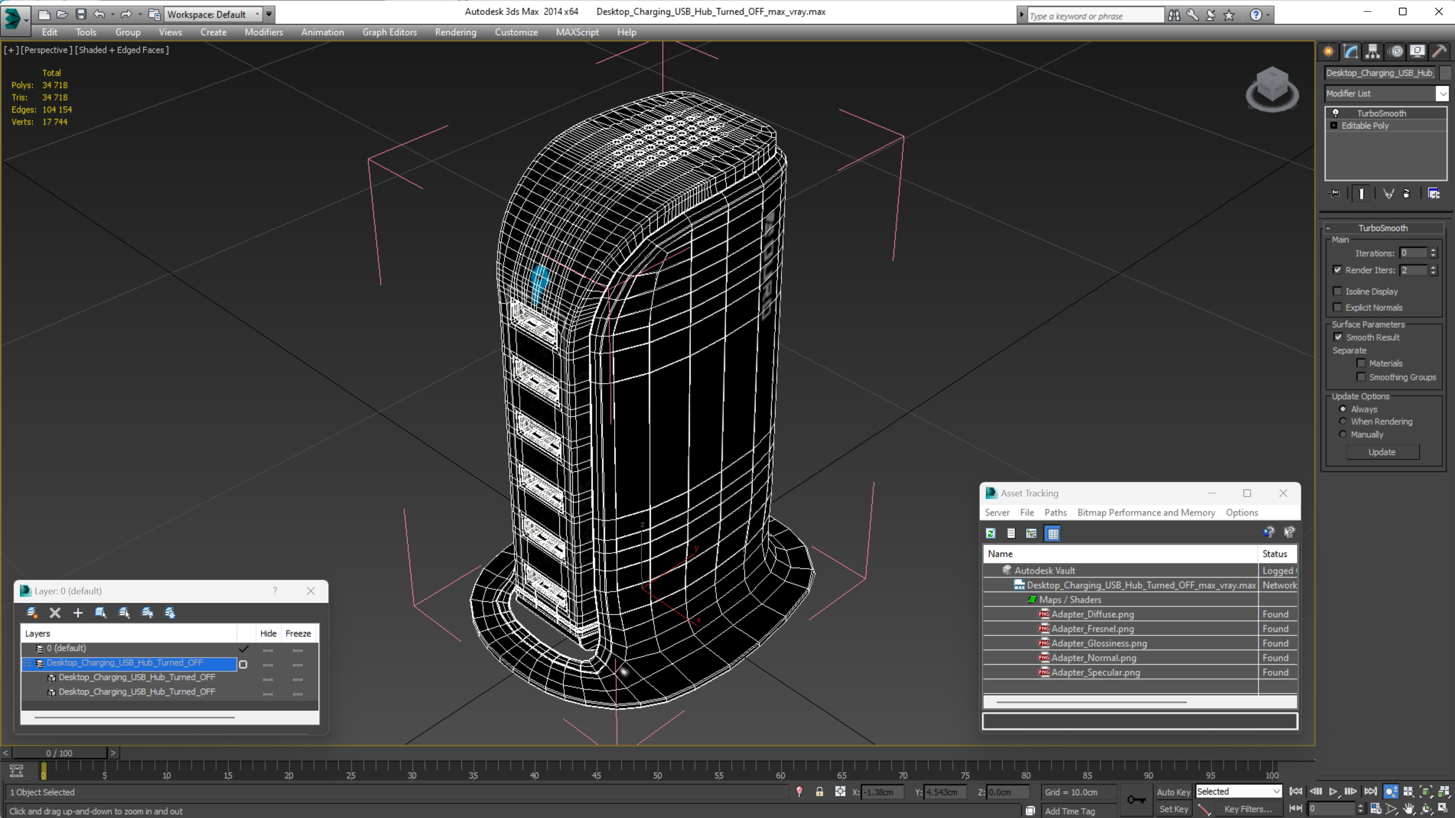
Task: Click Refresh icon in Asset Tracking
Action: (x=991, y=533)
